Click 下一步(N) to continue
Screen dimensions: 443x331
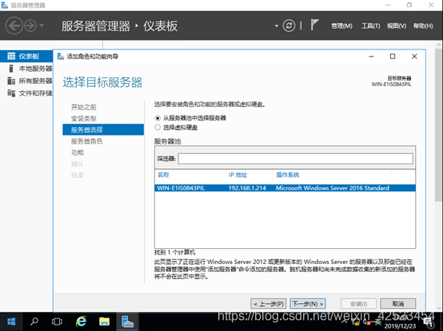click(x=308, y=304)
